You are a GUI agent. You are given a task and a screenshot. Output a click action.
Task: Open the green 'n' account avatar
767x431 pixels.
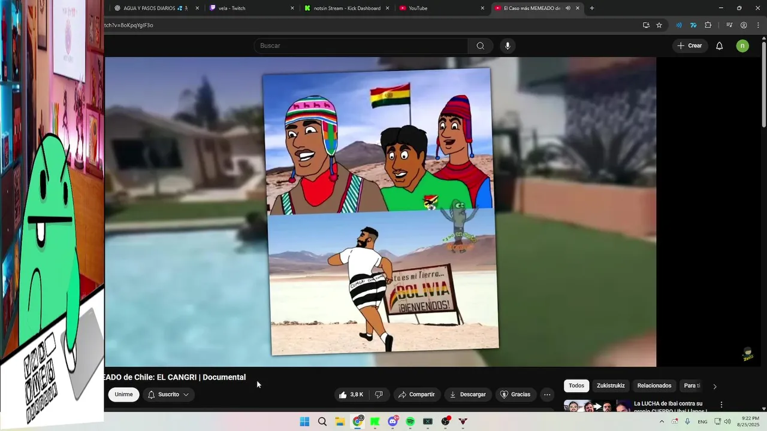(742, 46)
